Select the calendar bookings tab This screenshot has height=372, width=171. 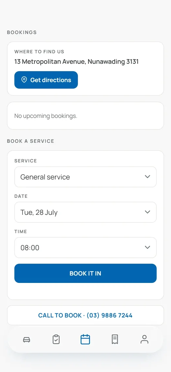(x=85, y=340)
